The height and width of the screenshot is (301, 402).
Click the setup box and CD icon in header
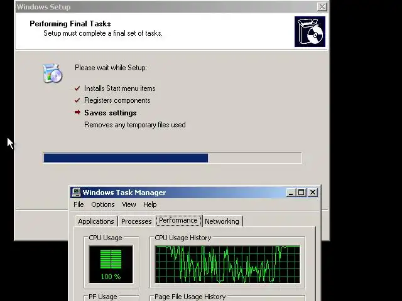point(310,32)
